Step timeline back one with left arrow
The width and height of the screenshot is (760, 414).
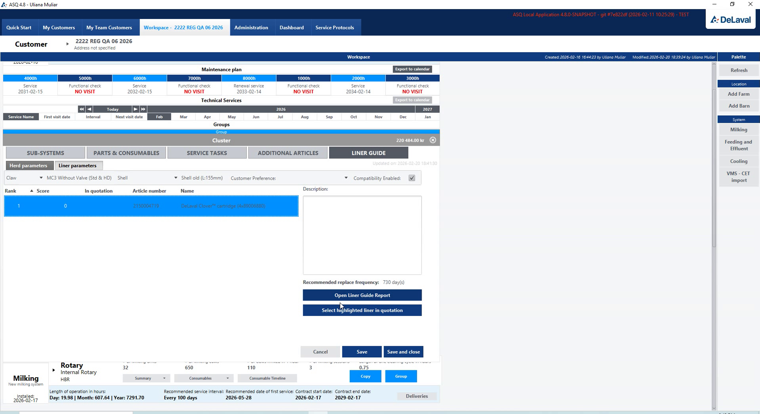pyautogui.click(x=89, y=109)
